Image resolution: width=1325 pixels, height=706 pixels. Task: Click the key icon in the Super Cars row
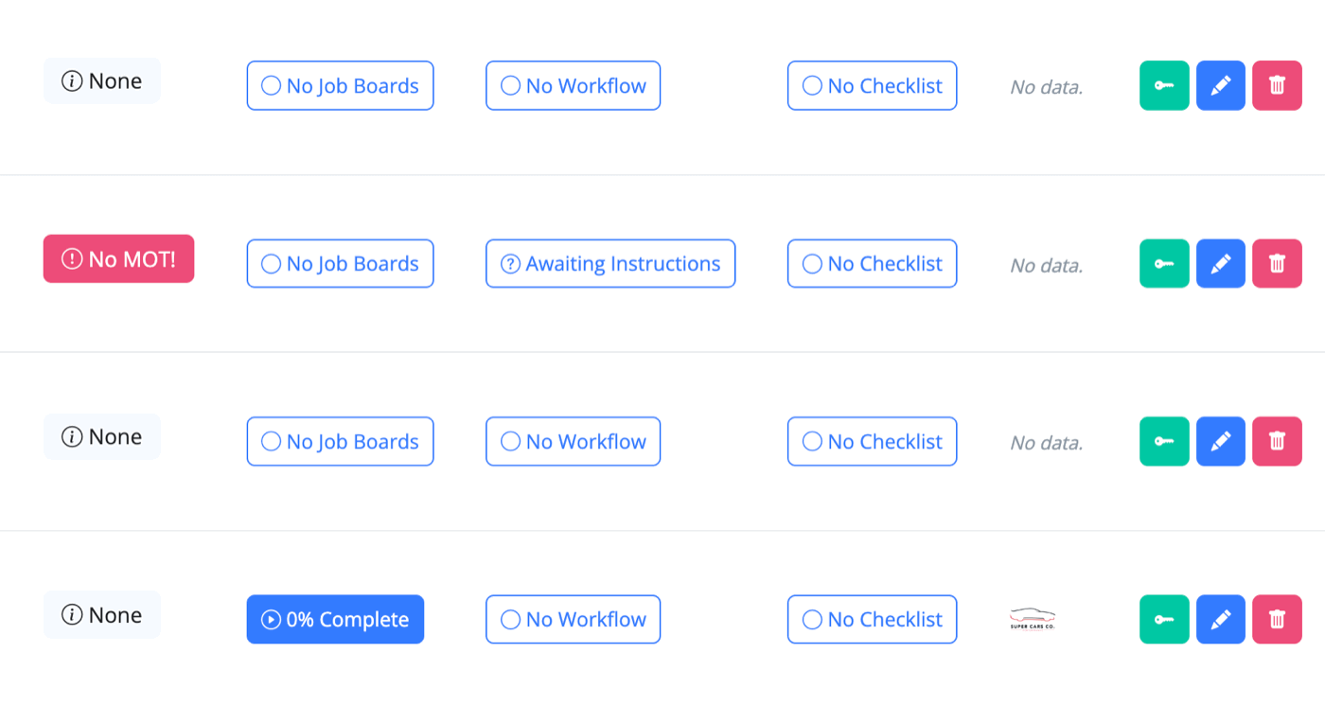click(x=1164, y=619)
